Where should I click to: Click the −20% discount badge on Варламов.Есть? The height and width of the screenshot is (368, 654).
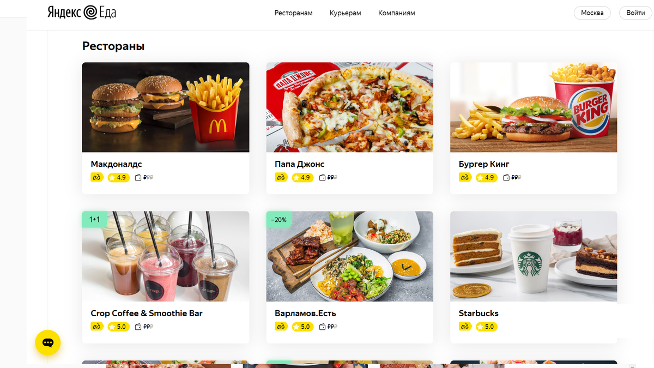(x=279, y=219)
